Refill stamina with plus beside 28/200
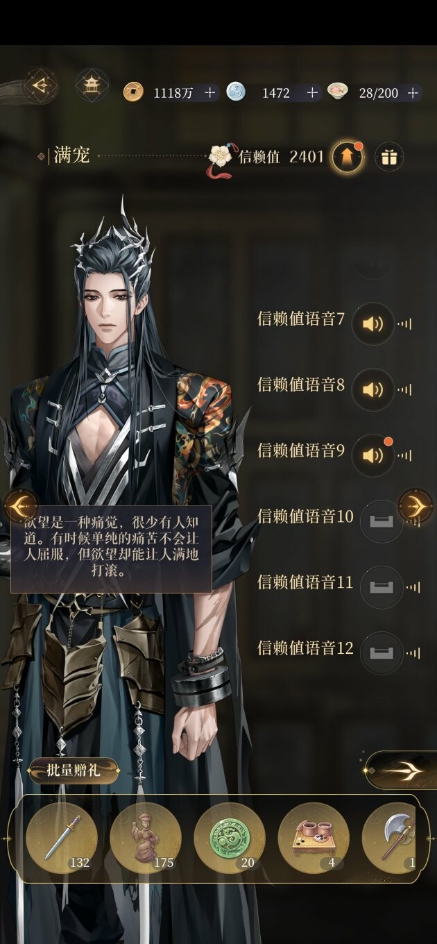 [413, 92]
